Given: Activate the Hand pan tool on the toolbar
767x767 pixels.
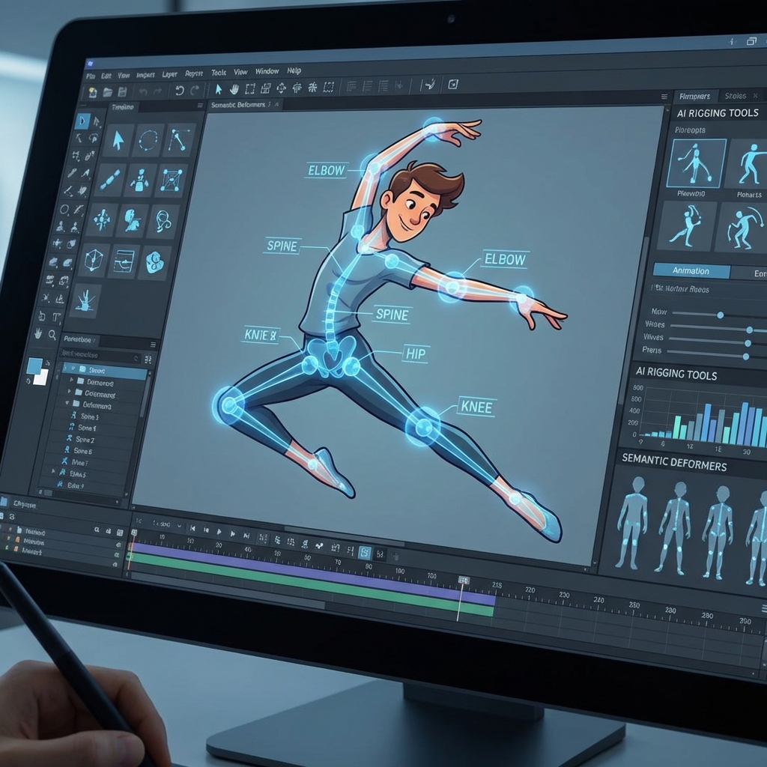Looking at the screenshot, I should click(x=234, y=88).
